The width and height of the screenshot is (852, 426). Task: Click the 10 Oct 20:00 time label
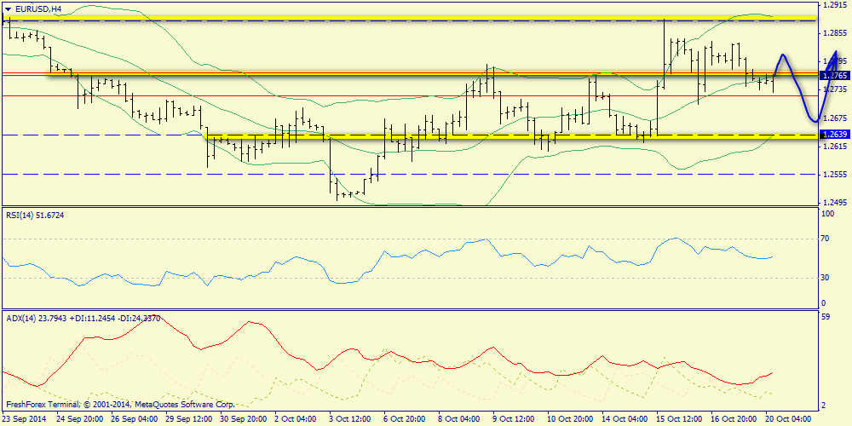pos(570,419)
